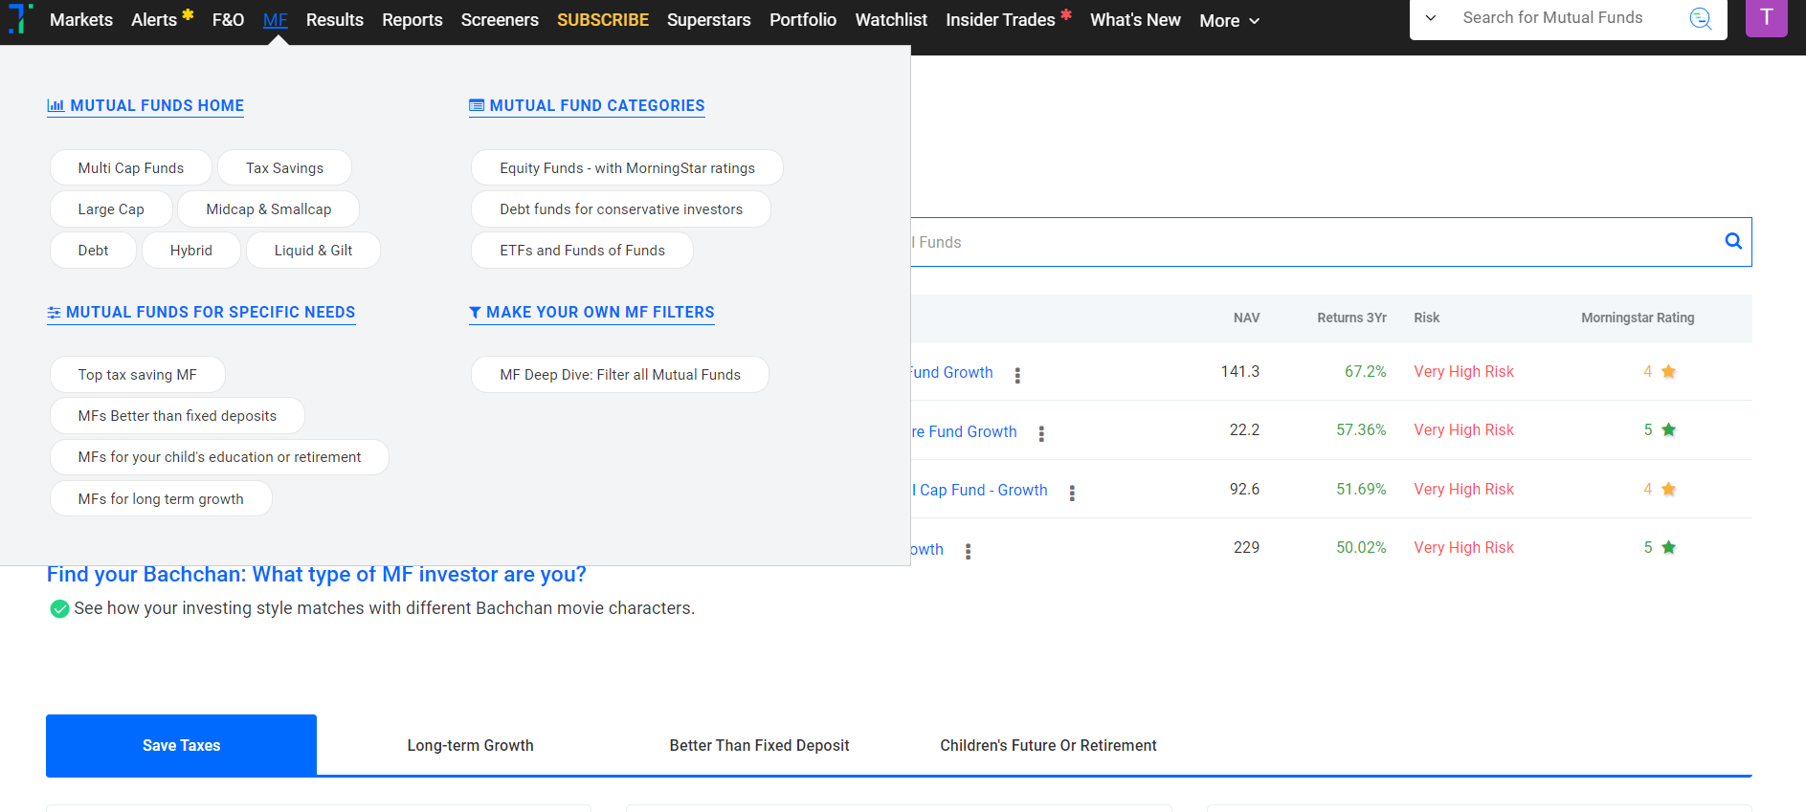This screenshot has height=812, width=1806.
Task: Click the AI search icon in top bar
Action: [x=1700, y=18]
